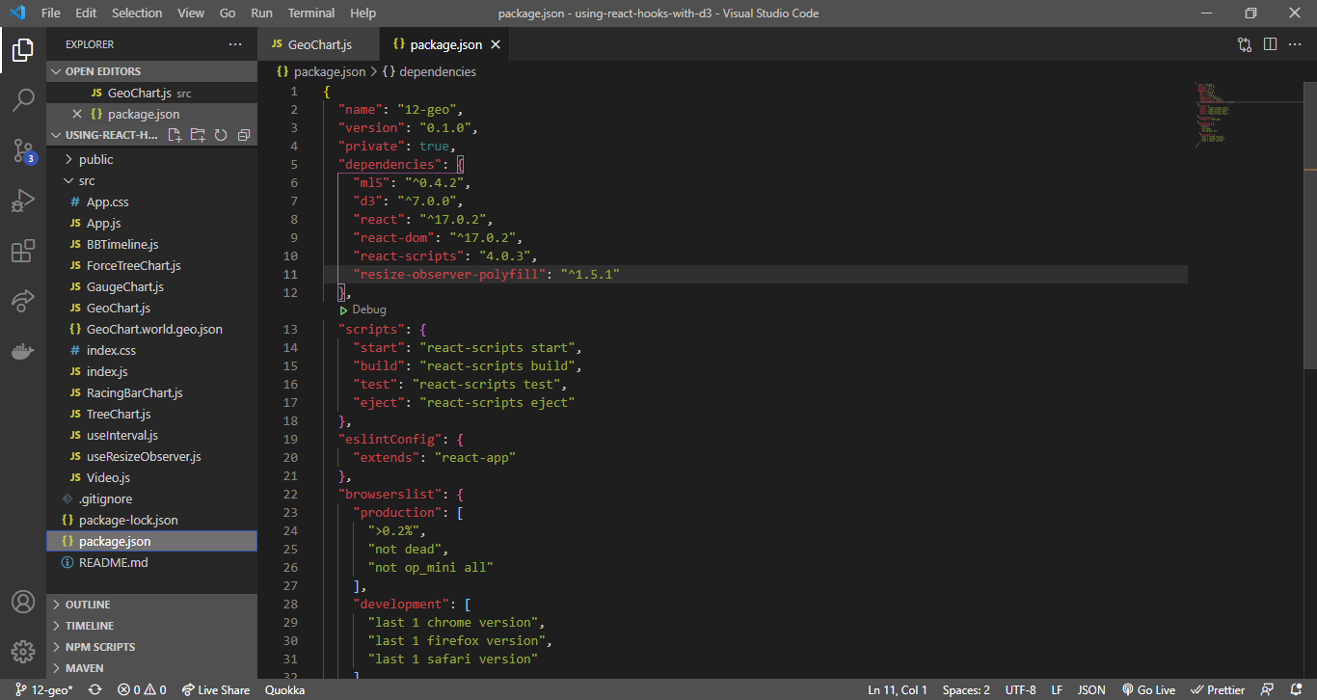Viewport: 1317px width, 700px height.
Task: Split the editor to the right
Action: pyautogui.click(x=1271, y=44)
